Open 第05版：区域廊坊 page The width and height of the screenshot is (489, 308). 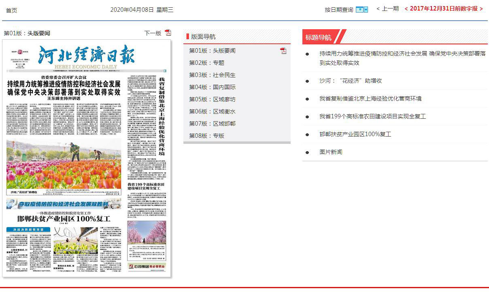coord(212,99)
